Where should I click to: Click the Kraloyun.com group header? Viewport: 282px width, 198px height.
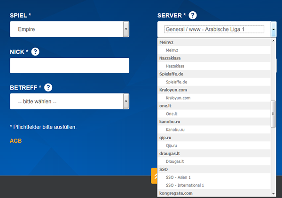tap(214, 90)
